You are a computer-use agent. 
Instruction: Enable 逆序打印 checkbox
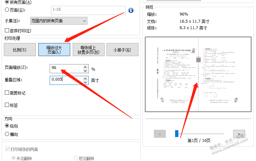point(7,31)
